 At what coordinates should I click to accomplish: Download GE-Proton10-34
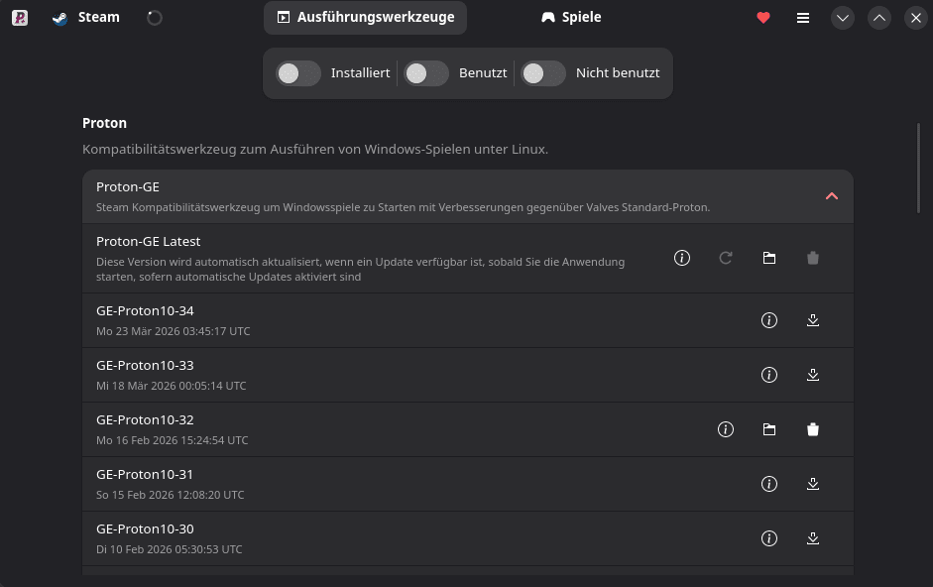[813, 320]
